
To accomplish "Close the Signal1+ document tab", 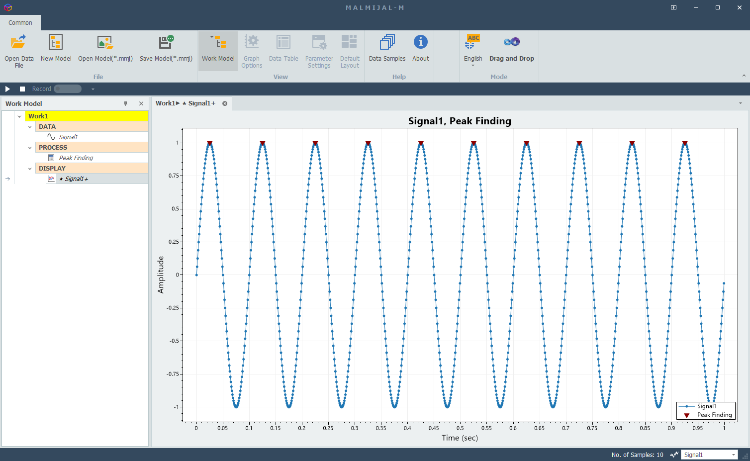I will click(225, 103).
